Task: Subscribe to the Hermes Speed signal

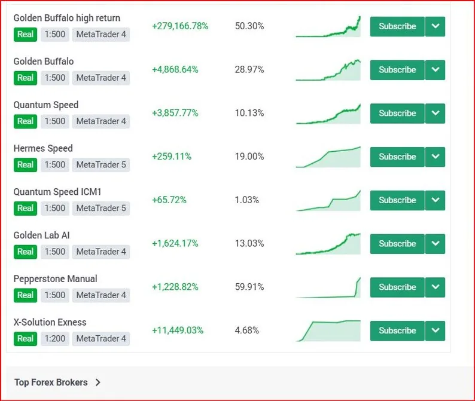Action: [397, 157]
